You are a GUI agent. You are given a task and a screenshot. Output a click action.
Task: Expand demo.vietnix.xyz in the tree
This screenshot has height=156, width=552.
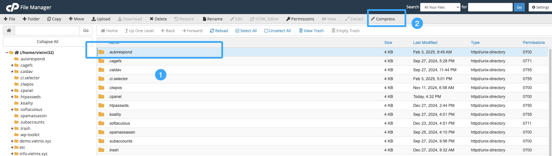[x=12, y=141]
